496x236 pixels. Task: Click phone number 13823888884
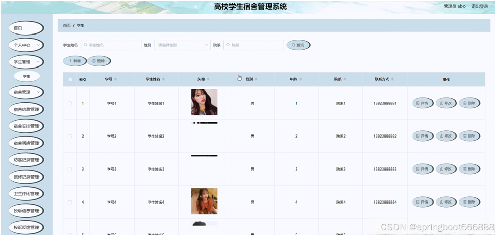(385, 202)
